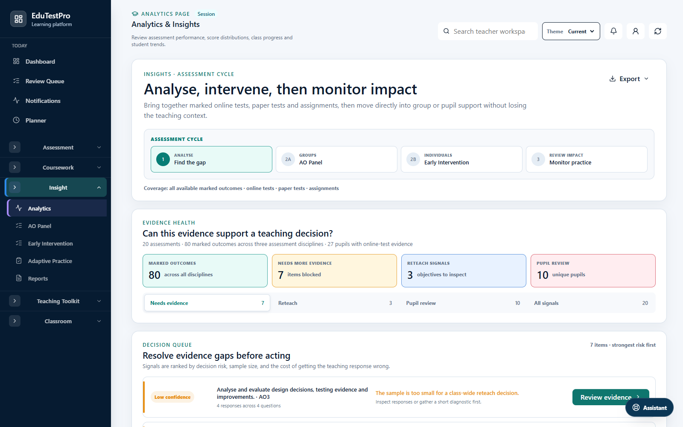The width and height of the screenshot is (683, 427).
Task: Expand the Teaching Toolkit chevron
Action: (99, 301)
